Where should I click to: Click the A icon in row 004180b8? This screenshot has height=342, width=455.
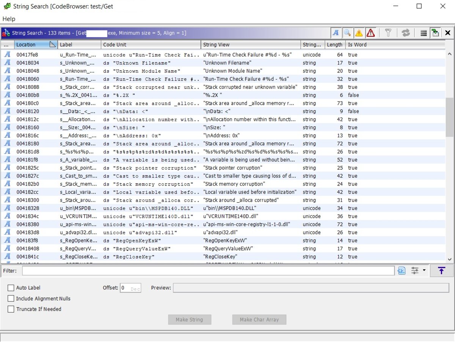tap(7, 95)
